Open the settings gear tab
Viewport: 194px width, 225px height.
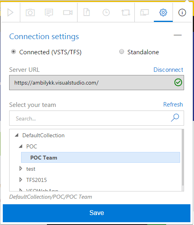click(163, 13)
